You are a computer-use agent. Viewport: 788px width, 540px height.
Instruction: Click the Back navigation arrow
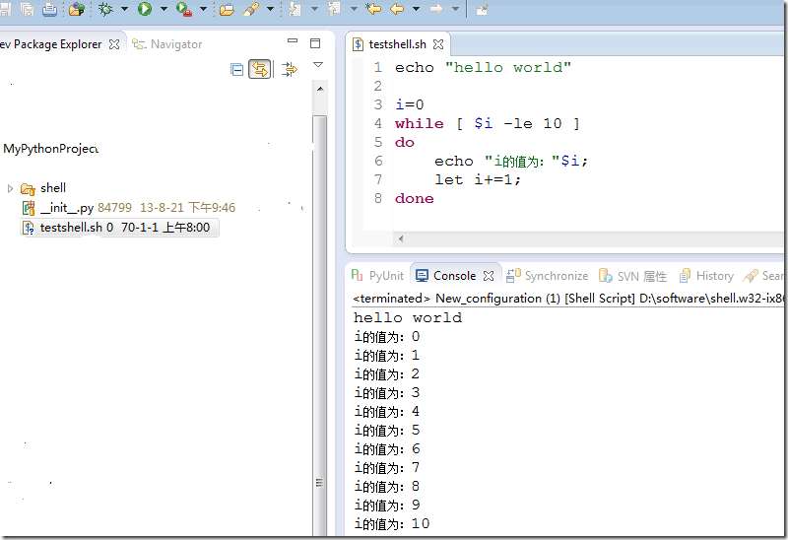pos(397,9)
